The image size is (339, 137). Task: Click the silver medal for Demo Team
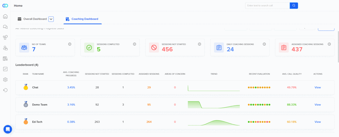[26, 104]
